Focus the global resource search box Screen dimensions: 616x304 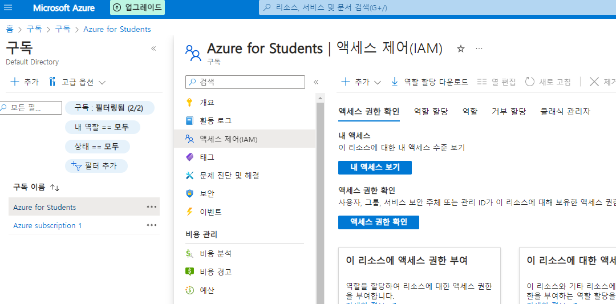437,7
